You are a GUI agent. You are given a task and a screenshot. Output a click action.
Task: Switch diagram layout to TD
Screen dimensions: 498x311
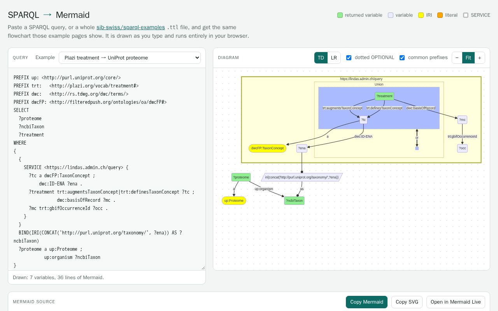(321, 58)
